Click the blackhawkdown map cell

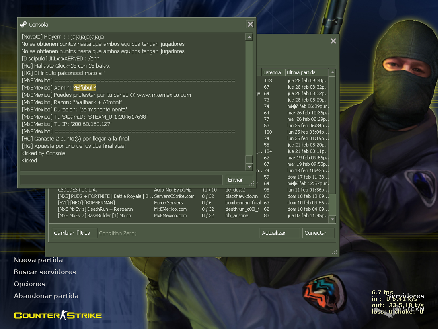[x=242, y=196]
